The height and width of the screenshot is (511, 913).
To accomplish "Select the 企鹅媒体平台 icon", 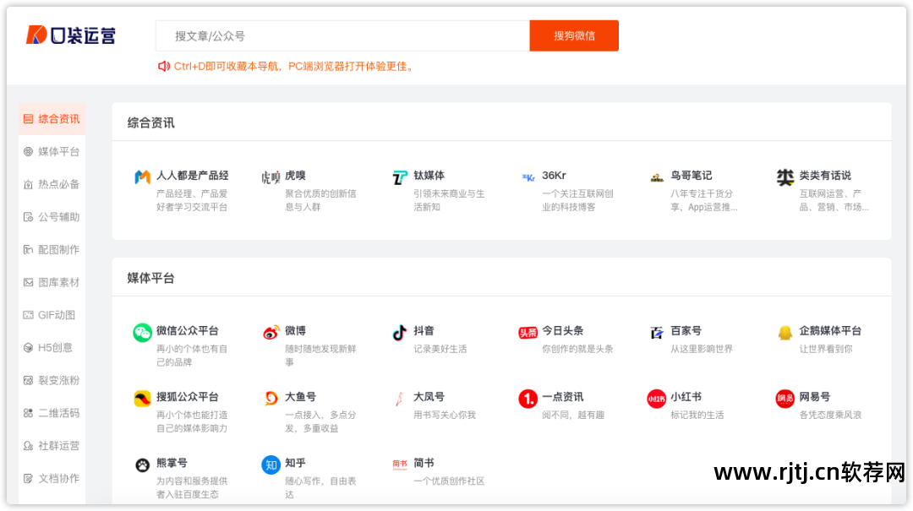I will [785, 331].
